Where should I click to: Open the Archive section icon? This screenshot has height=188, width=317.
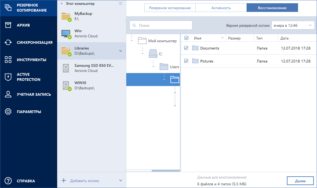pos(8,25)
